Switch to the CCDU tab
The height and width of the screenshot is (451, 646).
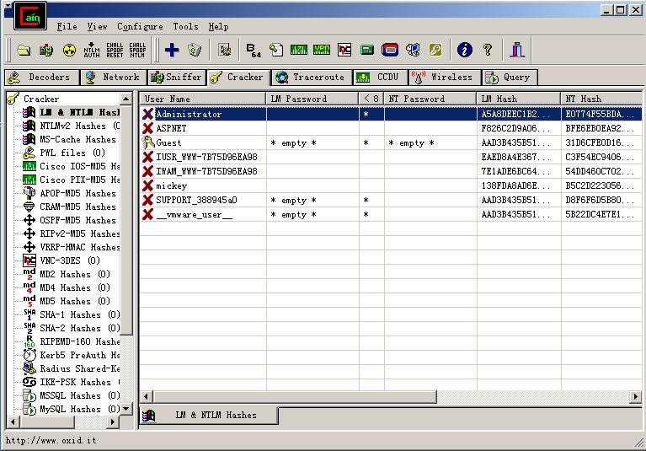tap(380, 77)
